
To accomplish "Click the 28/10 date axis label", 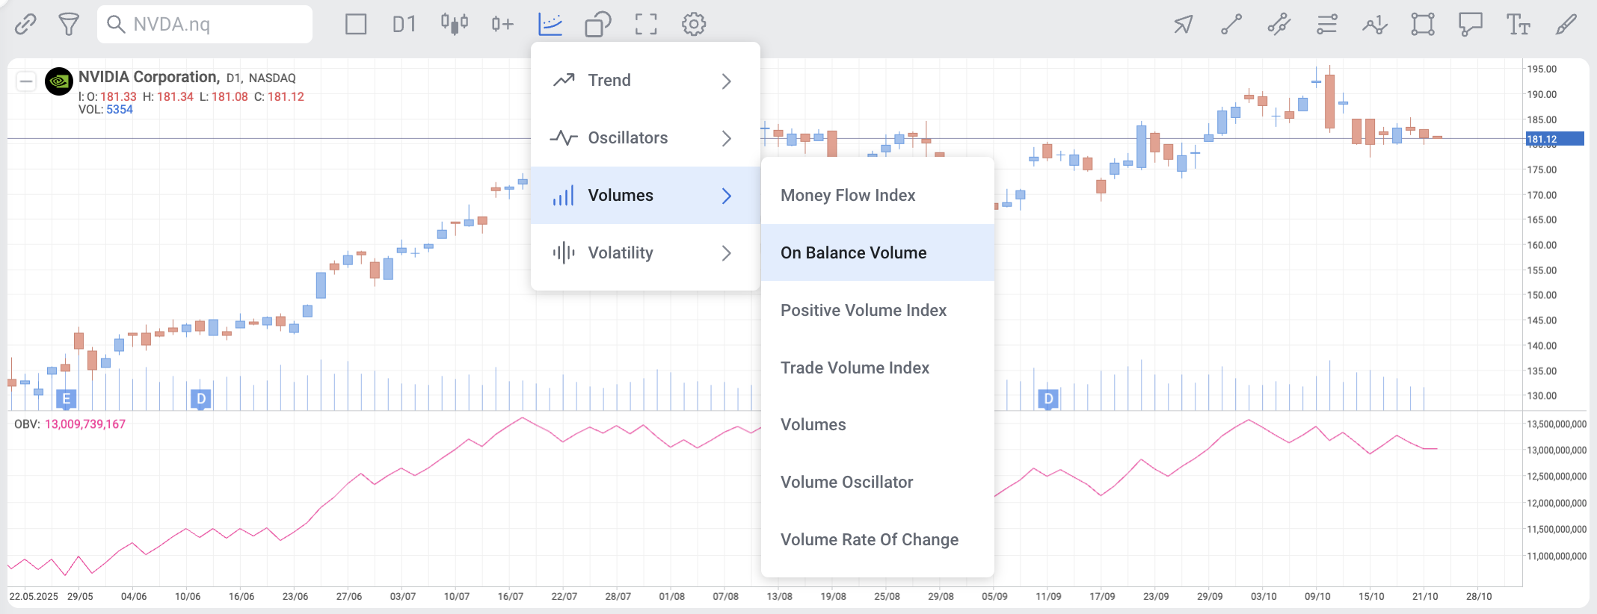I will (1479, 596).
